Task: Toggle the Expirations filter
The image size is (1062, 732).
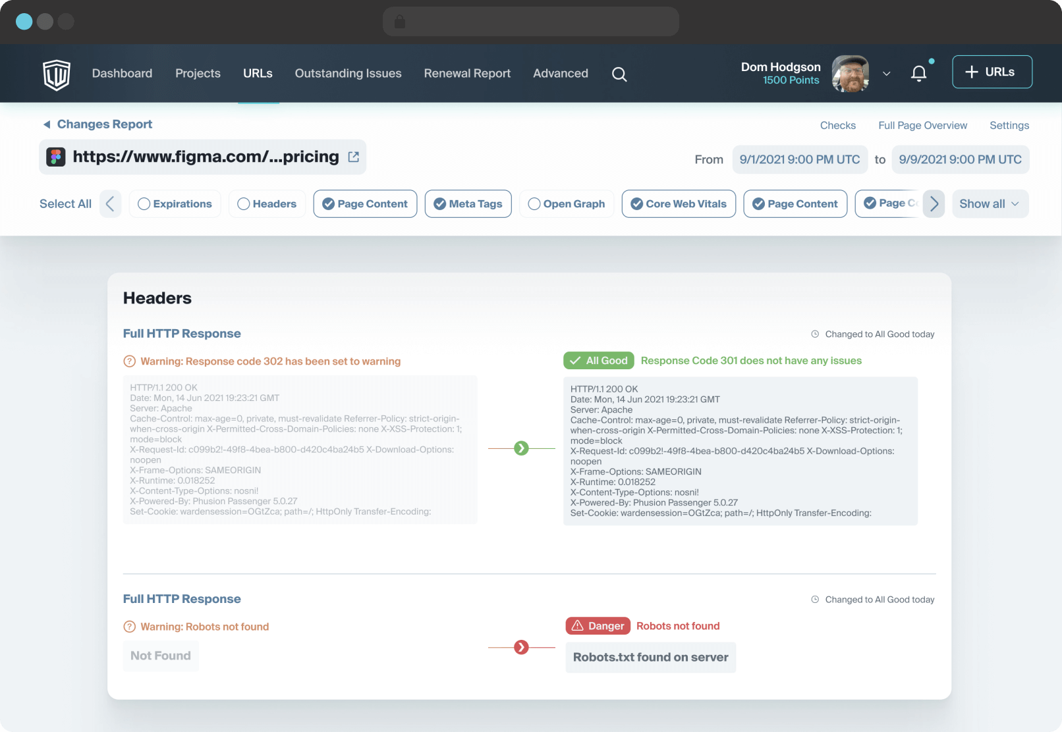Action: [175, 204]
